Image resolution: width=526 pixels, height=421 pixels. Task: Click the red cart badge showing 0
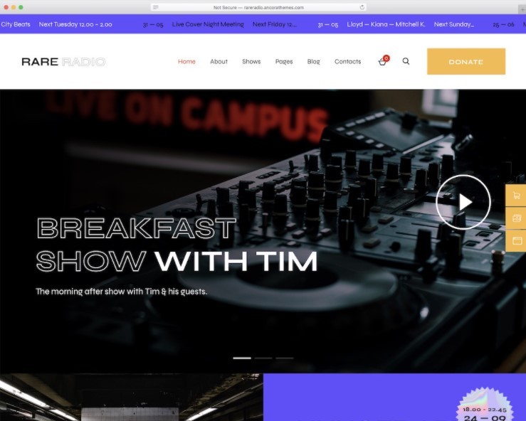[x=386, y=58]
